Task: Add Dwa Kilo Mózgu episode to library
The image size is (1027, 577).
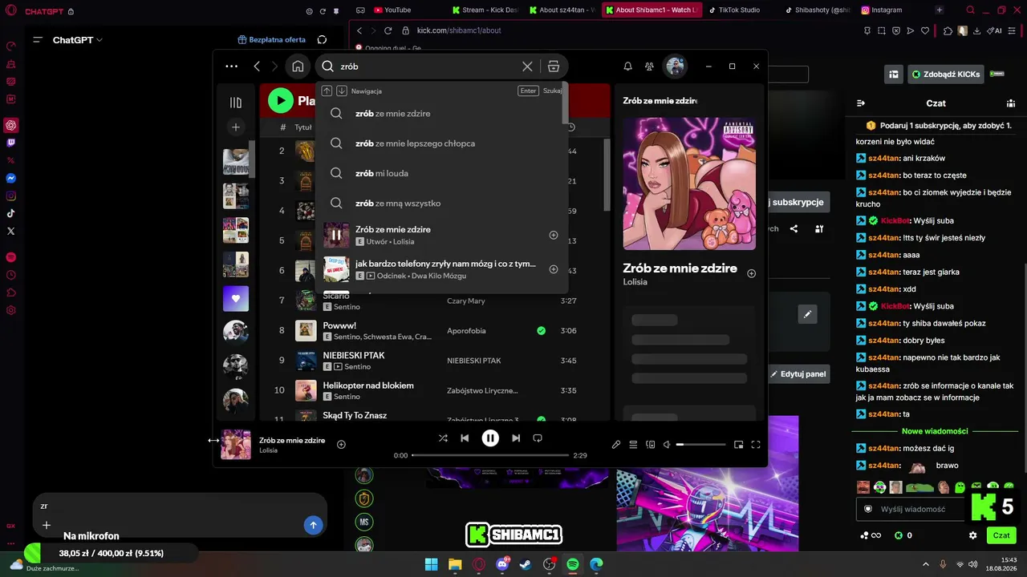Action: pyautogui.click(x=554, y=269)
